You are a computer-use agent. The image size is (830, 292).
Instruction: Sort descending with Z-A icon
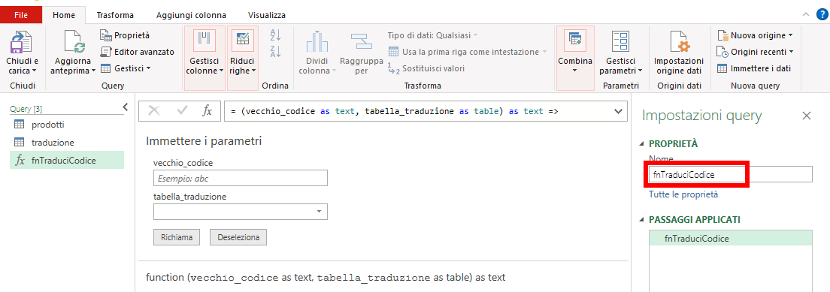[275, 51]
